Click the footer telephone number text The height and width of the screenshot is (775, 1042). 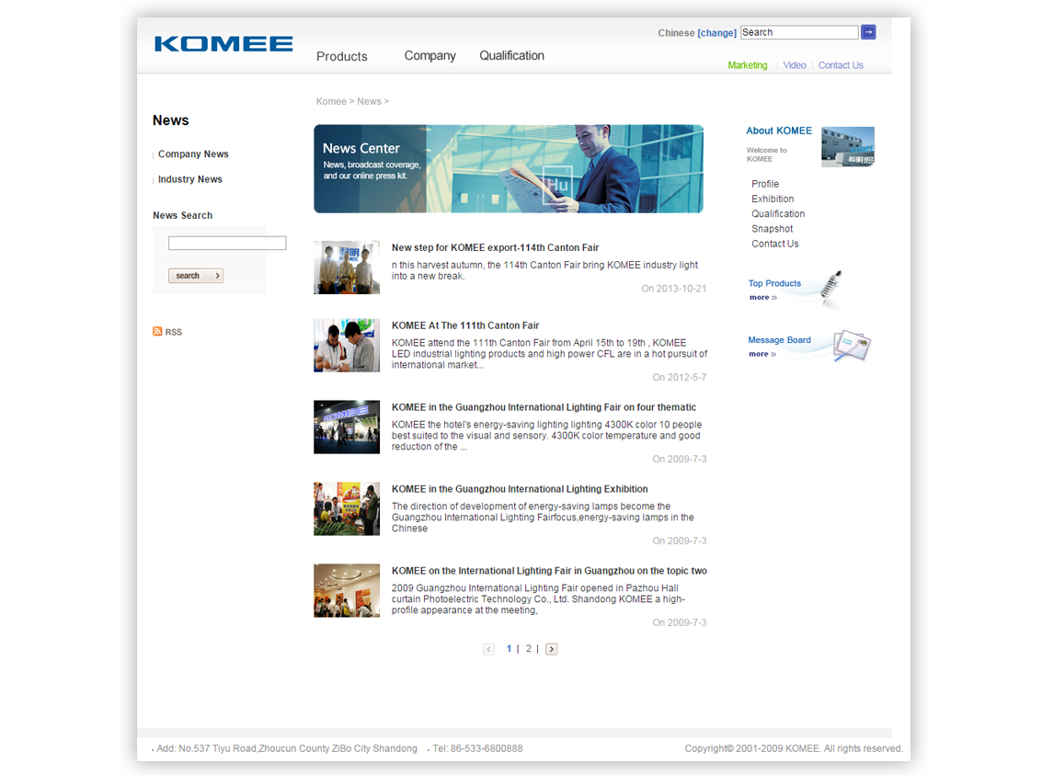[477, 748]
